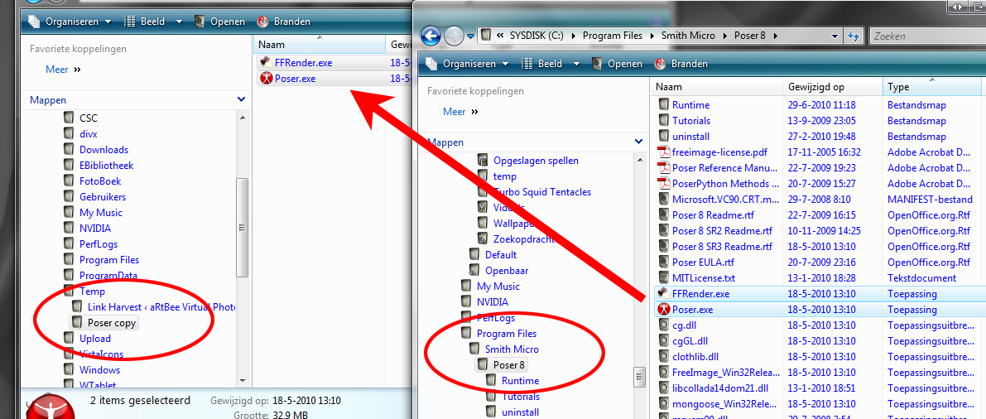Open Organiseren menu in the back window
986x419 pixels.
pos(70,22)
